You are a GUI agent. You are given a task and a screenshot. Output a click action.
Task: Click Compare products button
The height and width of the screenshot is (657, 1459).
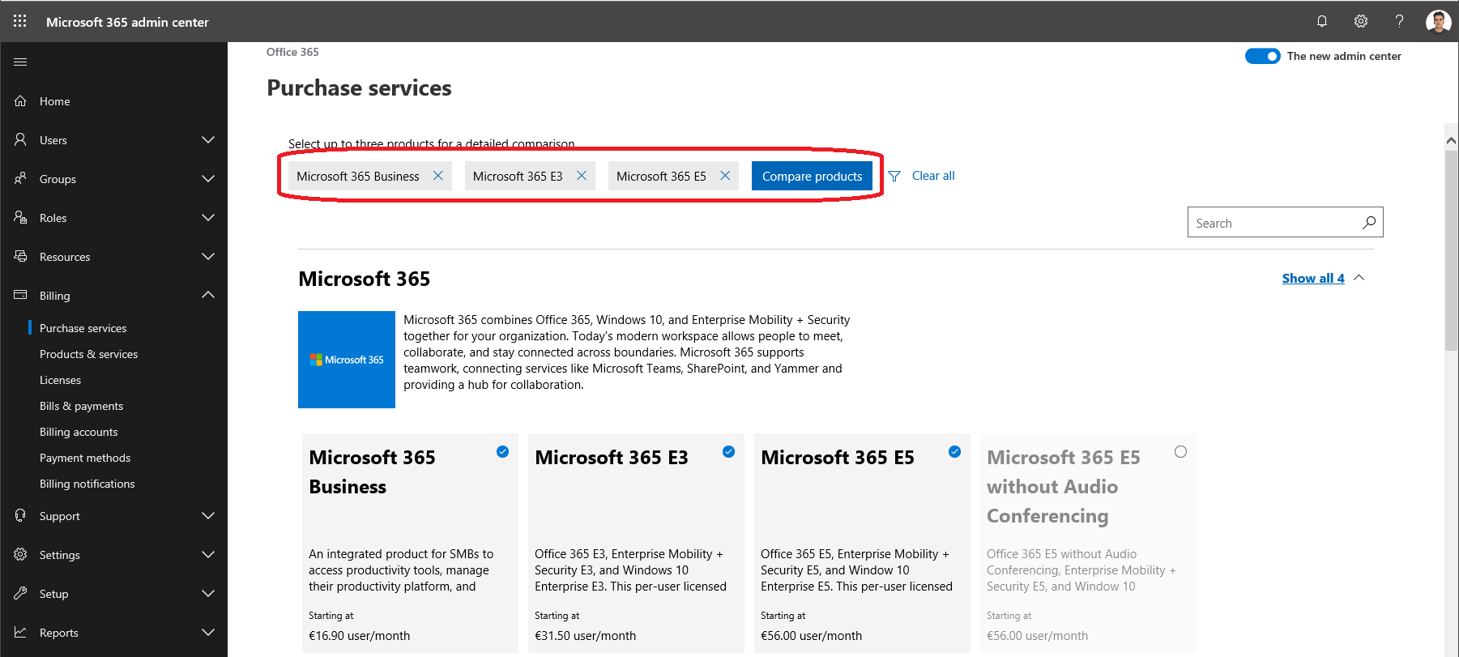click(812, 176)
